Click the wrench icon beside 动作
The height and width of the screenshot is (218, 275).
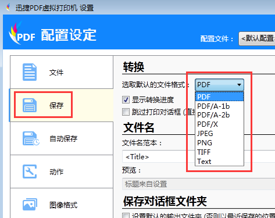click(30, 171)
